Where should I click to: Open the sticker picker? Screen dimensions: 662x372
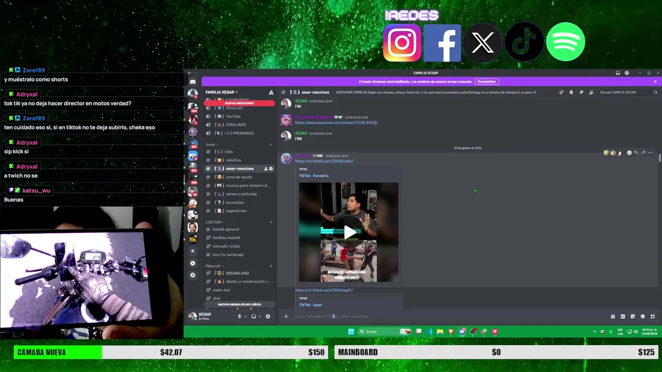633,316
